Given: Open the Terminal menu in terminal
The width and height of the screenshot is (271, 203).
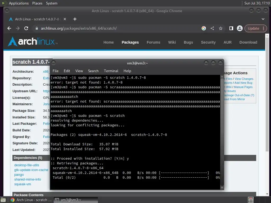Looking at the screenshot, I should tap(111, 71).
